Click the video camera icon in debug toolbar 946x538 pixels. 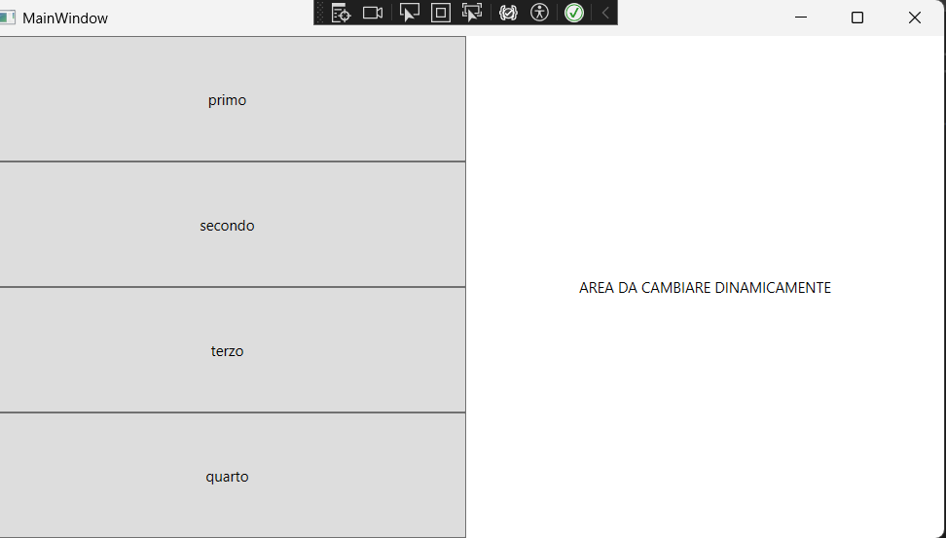[x=372, y=13]
